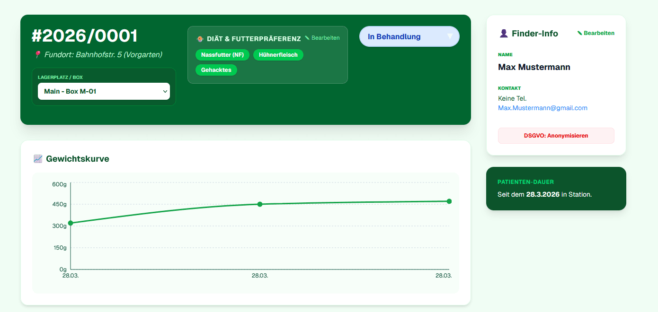
Task: Click the chart icon beside Gewichtskurve
Action: 38,159
